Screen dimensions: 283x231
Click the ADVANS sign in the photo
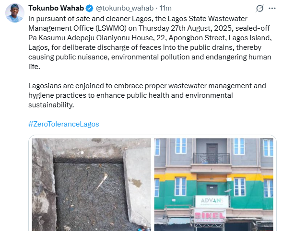(212, 201)
